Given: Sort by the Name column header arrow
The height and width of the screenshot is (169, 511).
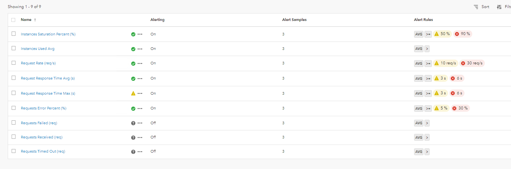Looking at the screenshot, I should click(35, 20).
